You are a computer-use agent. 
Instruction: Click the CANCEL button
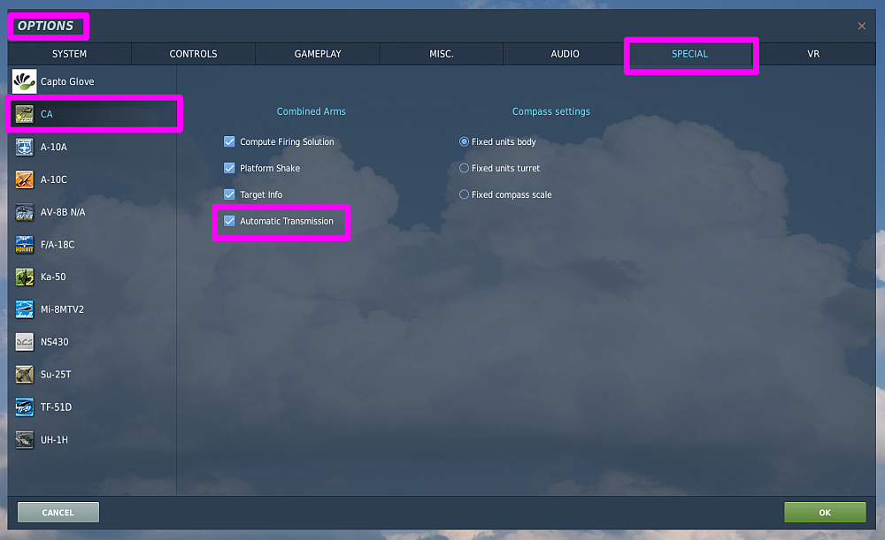coord(58,513)
